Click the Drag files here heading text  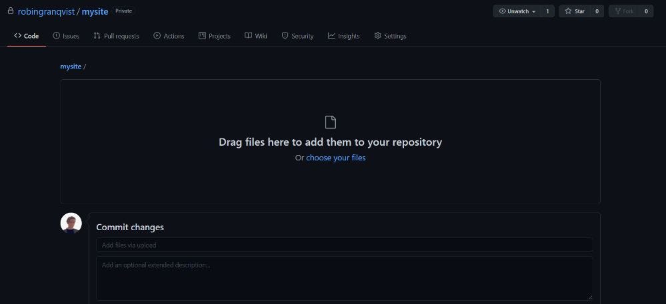(331, 142)
